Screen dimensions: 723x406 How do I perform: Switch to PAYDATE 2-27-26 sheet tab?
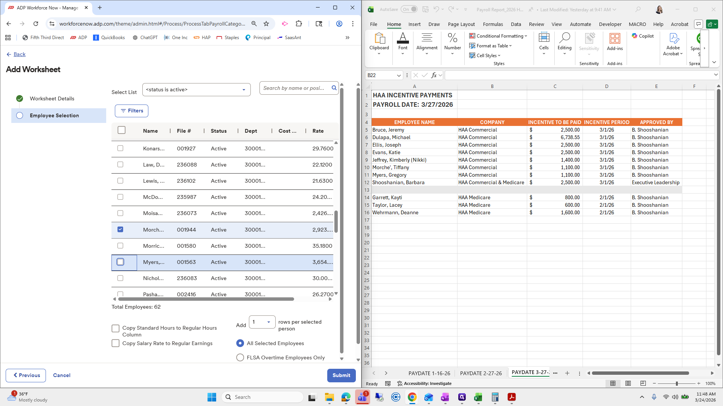481,373
